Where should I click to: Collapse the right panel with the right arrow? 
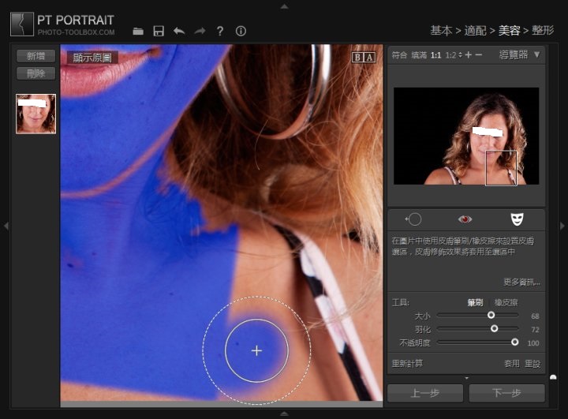562,226
